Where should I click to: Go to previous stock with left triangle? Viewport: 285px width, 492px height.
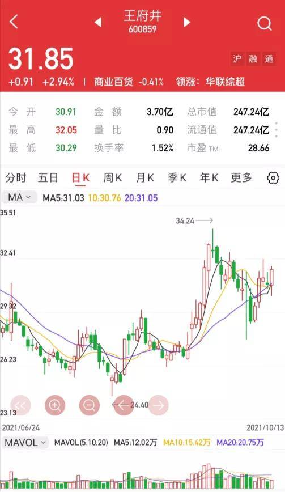point(98,22)
